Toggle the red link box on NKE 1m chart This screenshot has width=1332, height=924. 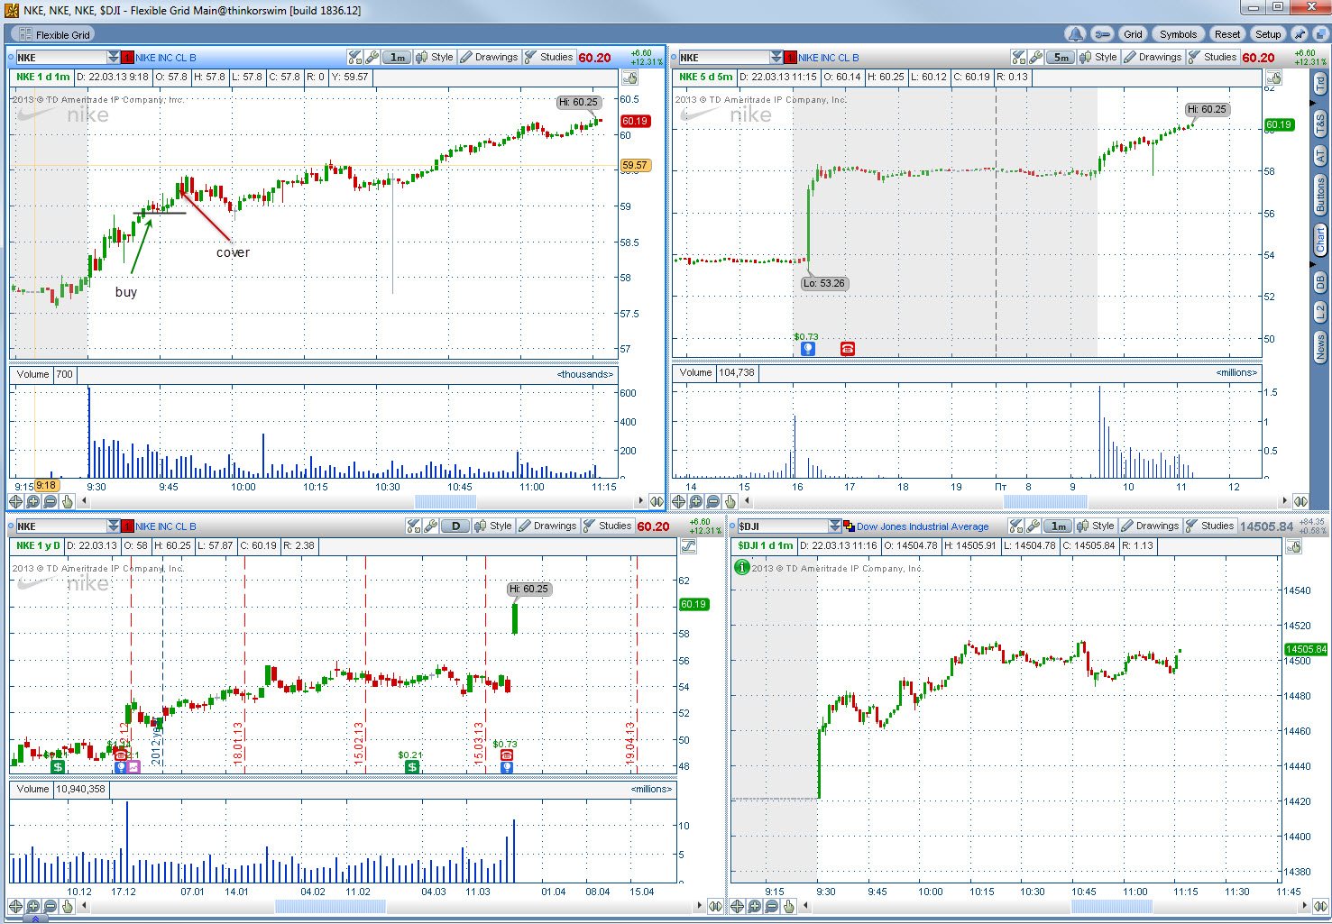tap(127, 58)
